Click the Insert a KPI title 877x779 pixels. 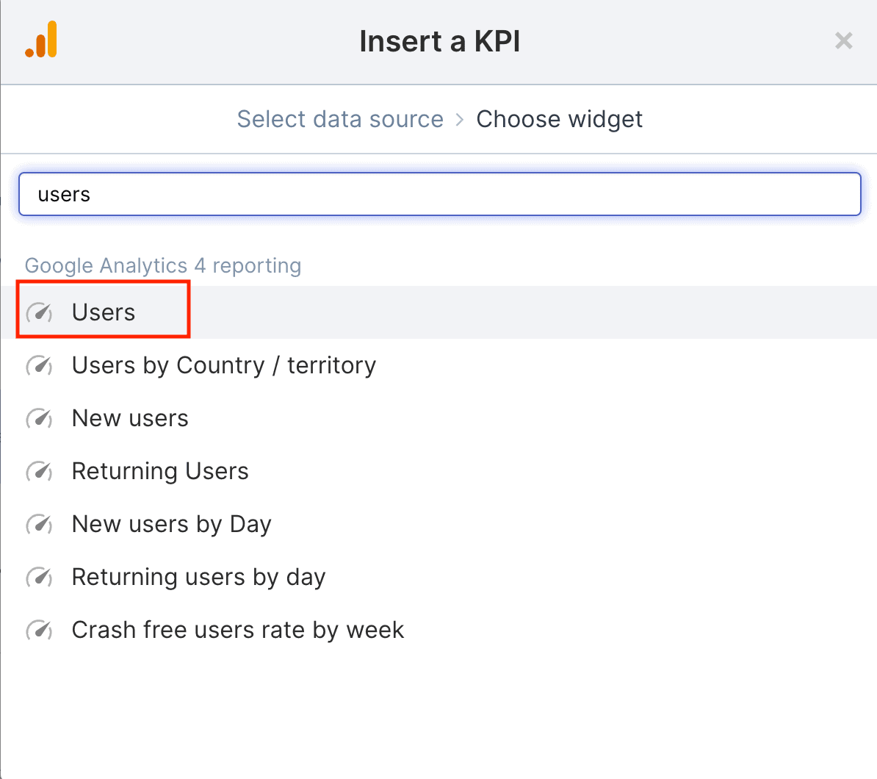[x=440, y=41]
